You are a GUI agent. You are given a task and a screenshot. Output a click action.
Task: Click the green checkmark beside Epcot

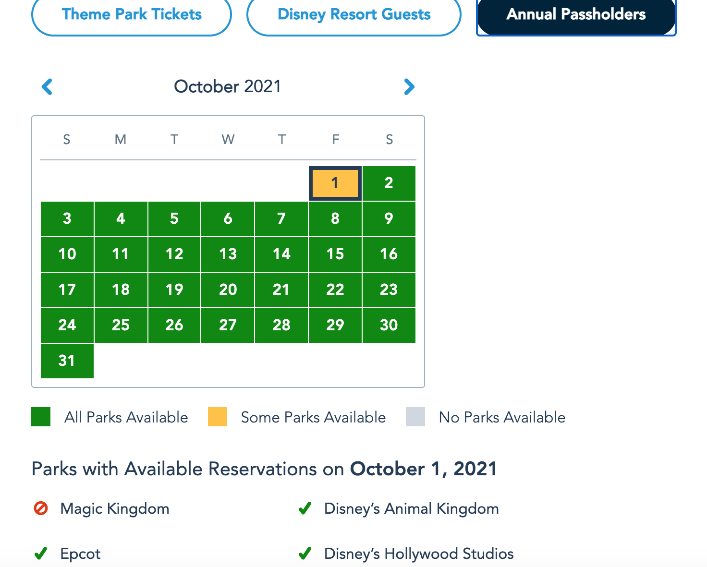click(41, 554)
